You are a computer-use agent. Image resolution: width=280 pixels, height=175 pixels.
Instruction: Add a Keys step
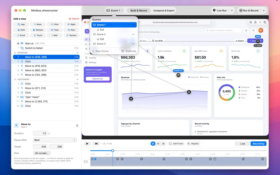[x=71, y=30]
